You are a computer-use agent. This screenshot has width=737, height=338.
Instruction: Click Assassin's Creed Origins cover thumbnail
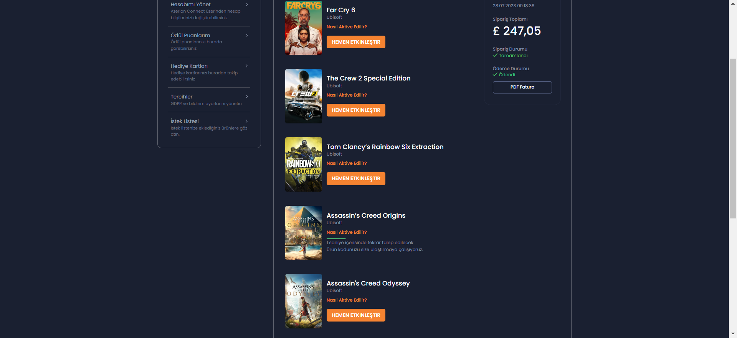[304, 233]
